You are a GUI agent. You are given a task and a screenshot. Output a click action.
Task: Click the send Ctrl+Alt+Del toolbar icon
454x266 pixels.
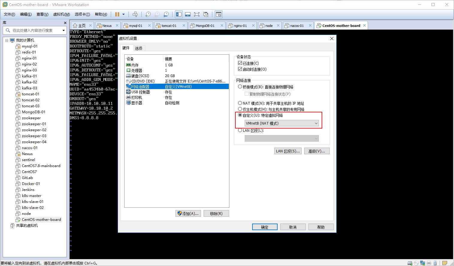pos(135,14)
